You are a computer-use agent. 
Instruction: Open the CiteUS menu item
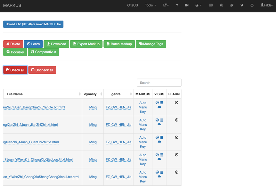(x=133, y=5)
